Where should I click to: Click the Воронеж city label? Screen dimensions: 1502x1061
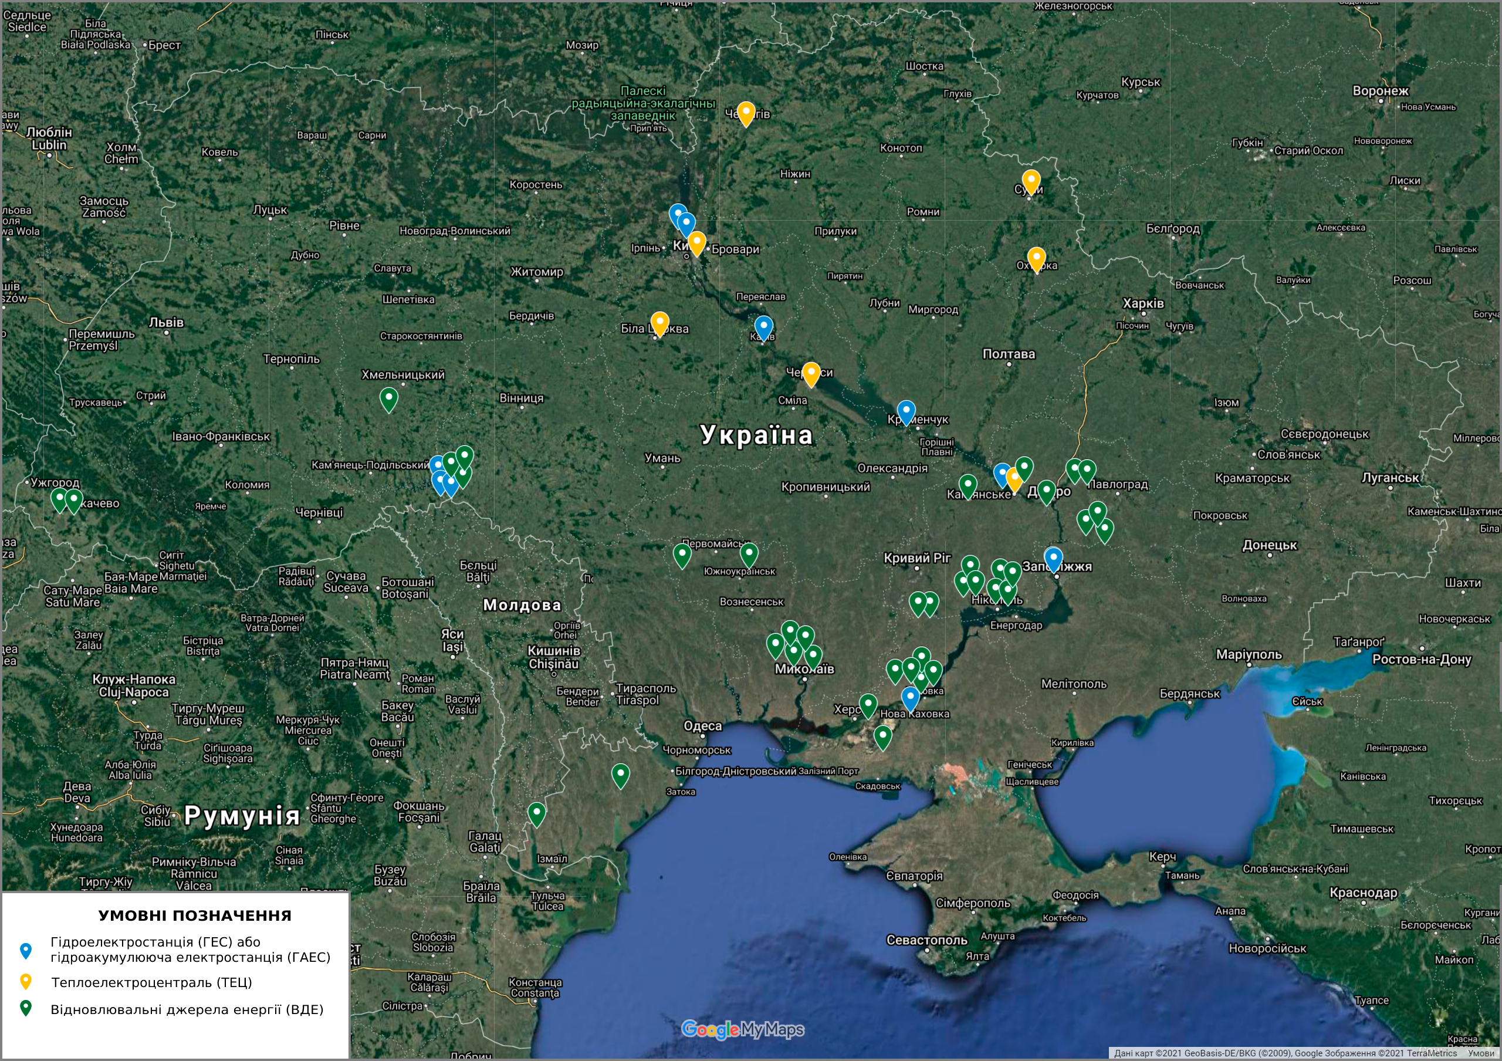(1381, 91)
